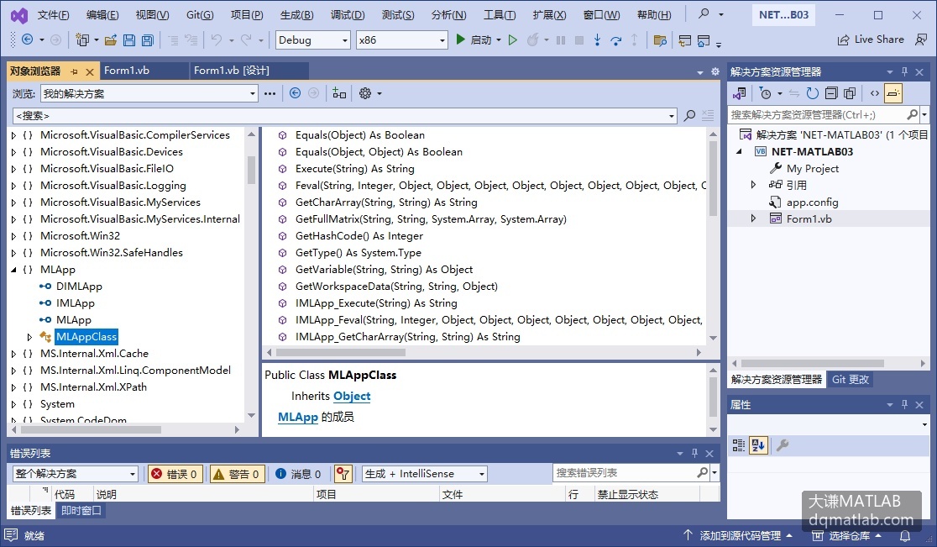Collapse the MLApp namespace node
This screenshot has width=937, height=547.
pos(13,270)
